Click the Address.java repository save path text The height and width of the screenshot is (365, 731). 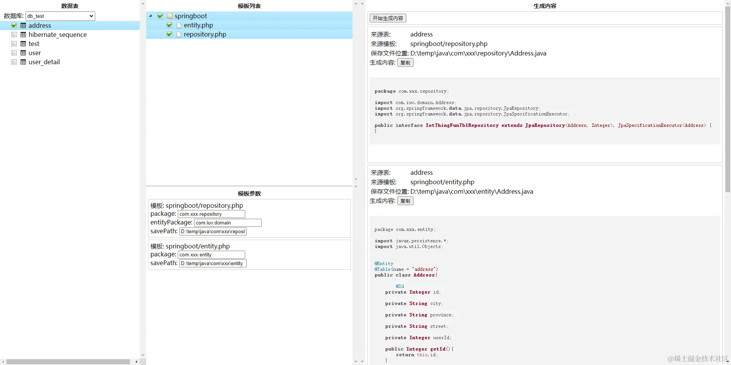[478, 53]
